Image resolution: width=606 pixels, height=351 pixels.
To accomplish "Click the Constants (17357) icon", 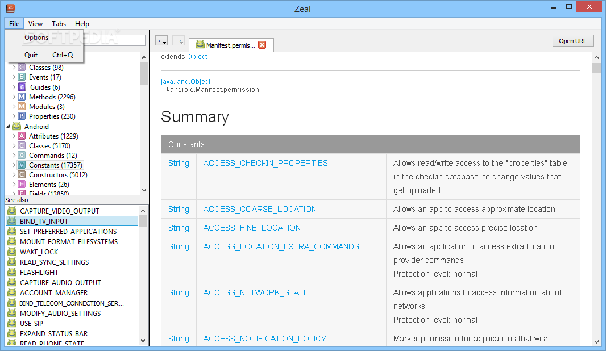I will tap(22, 165).
